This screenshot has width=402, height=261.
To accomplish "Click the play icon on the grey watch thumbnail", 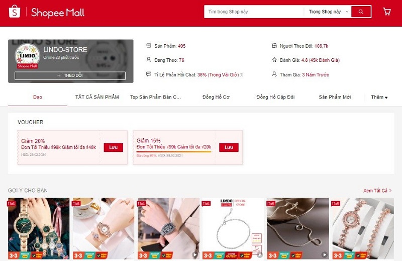I will click(x=195, y=255).
